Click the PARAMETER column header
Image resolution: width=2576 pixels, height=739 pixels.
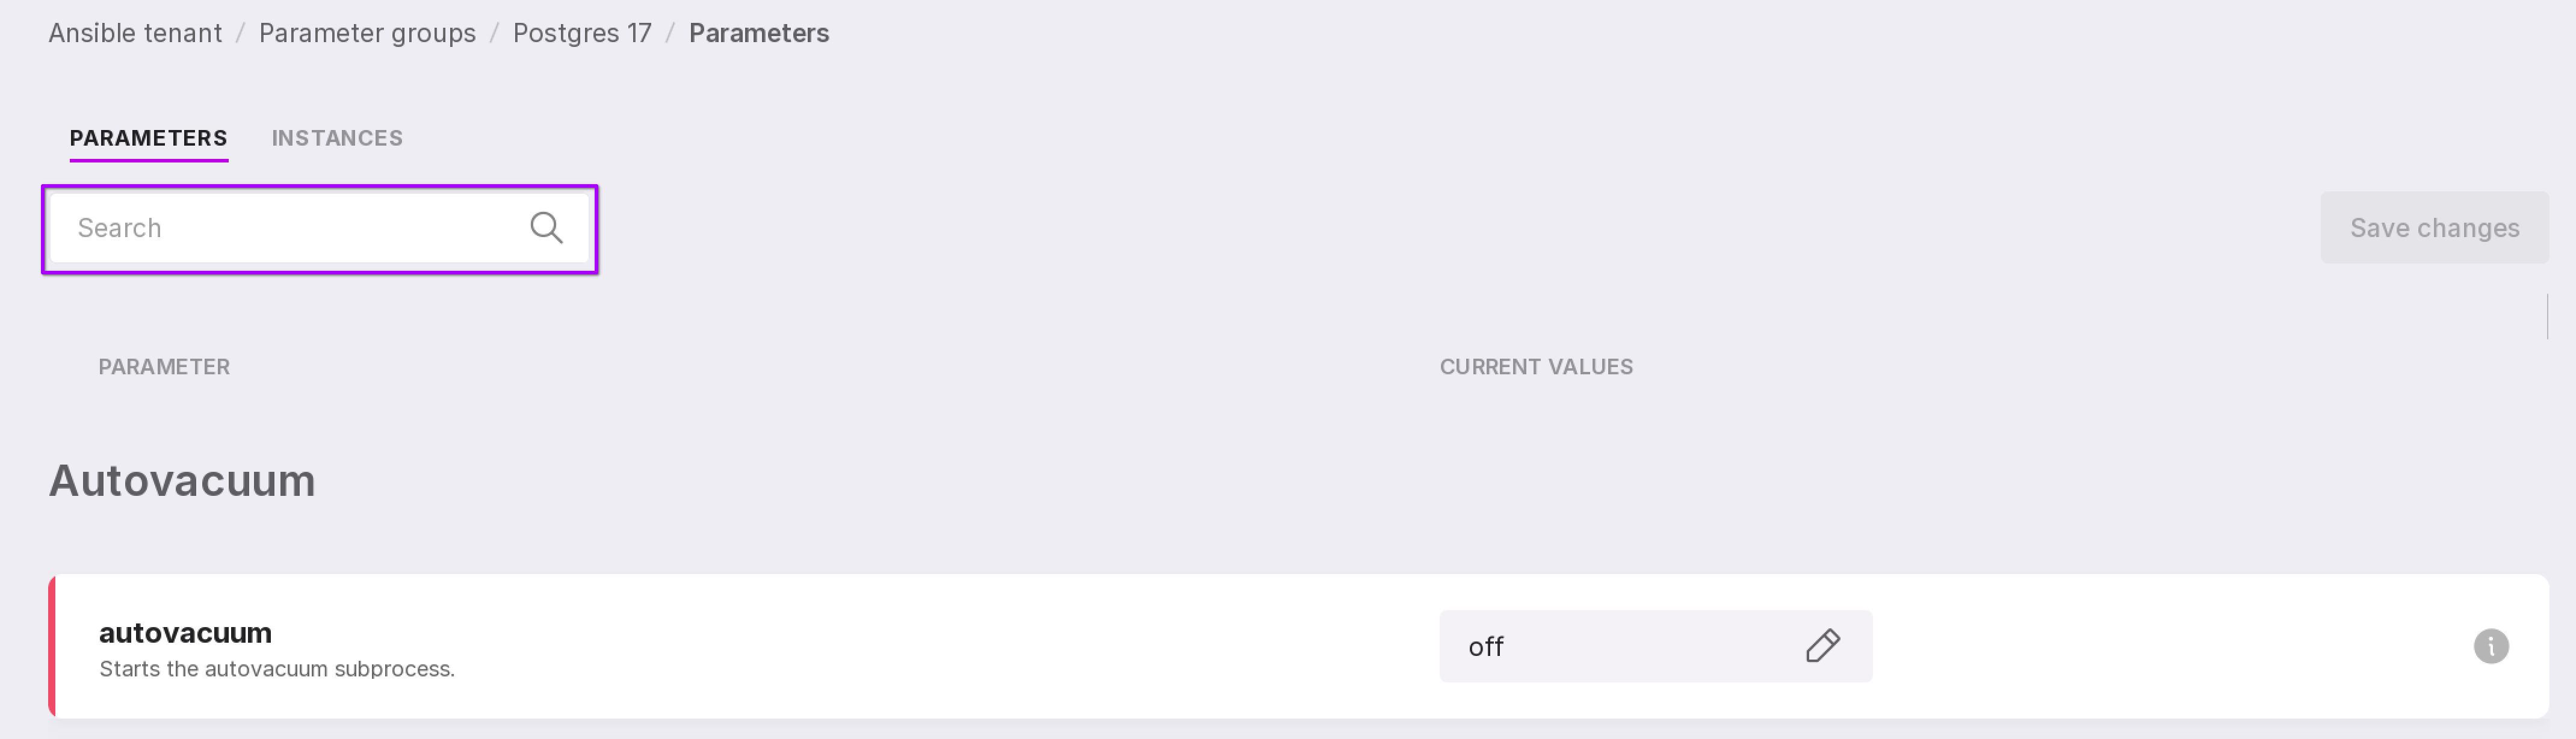164,367
